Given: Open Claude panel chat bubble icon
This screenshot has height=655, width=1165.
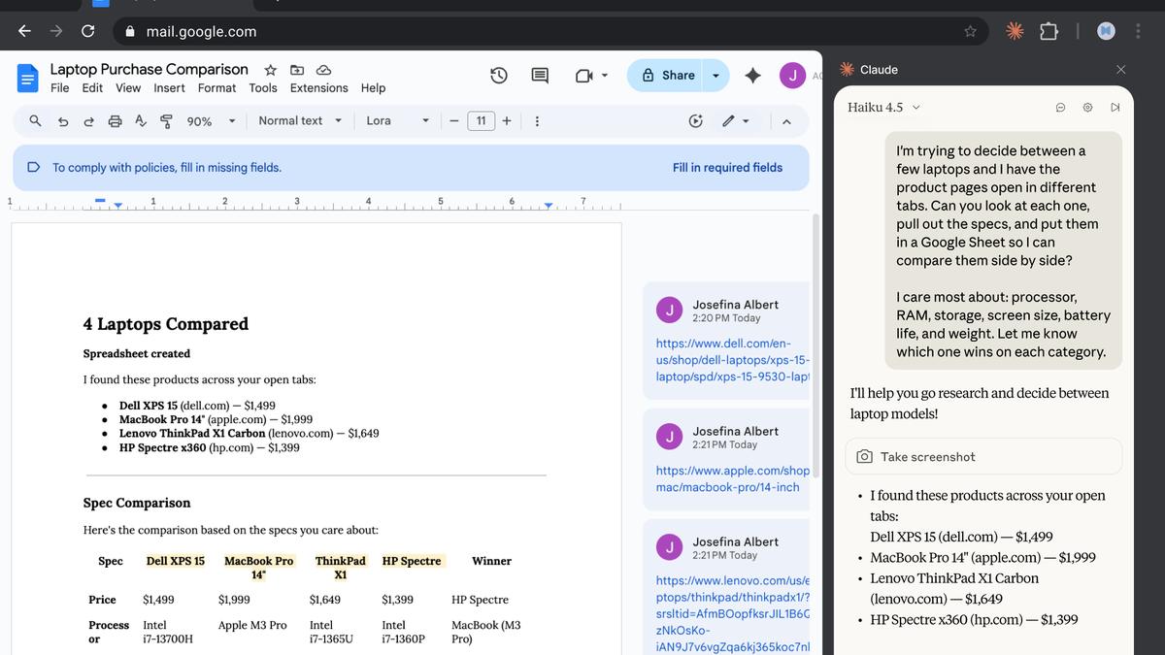Looking at the screenshot, I should click(1060, 107).
